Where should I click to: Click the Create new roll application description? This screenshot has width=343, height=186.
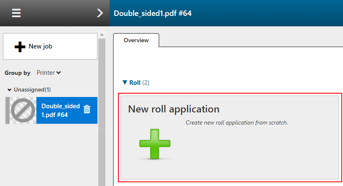236,123
